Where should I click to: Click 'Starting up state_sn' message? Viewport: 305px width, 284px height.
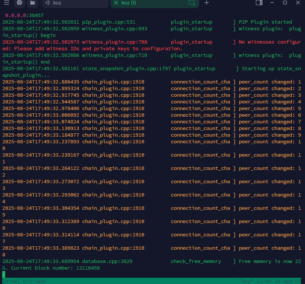click(271, 69)
